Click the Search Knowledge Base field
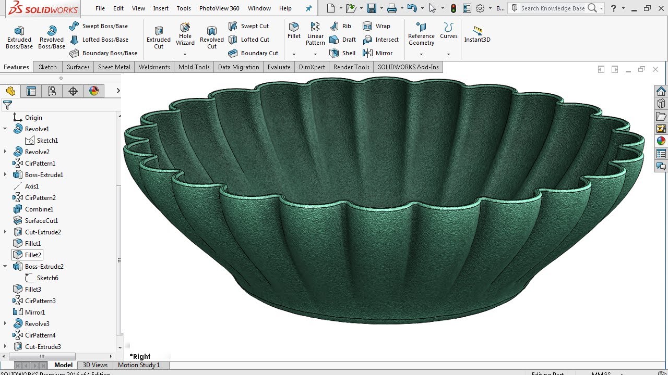668x375 pixels. point(553,8)
